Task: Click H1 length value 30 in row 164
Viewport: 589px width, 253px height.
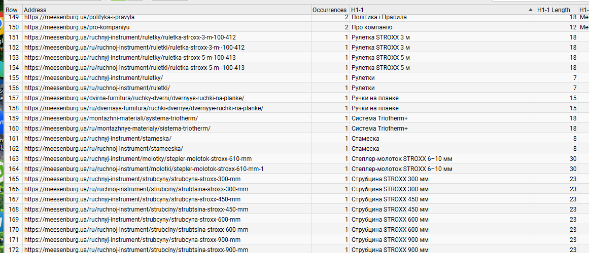Action: [572, 168]
